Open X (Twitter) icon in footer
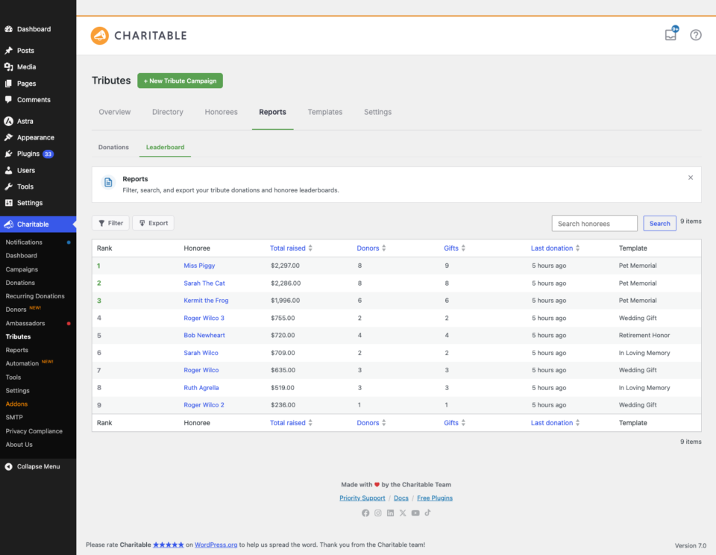 [403, 513]
